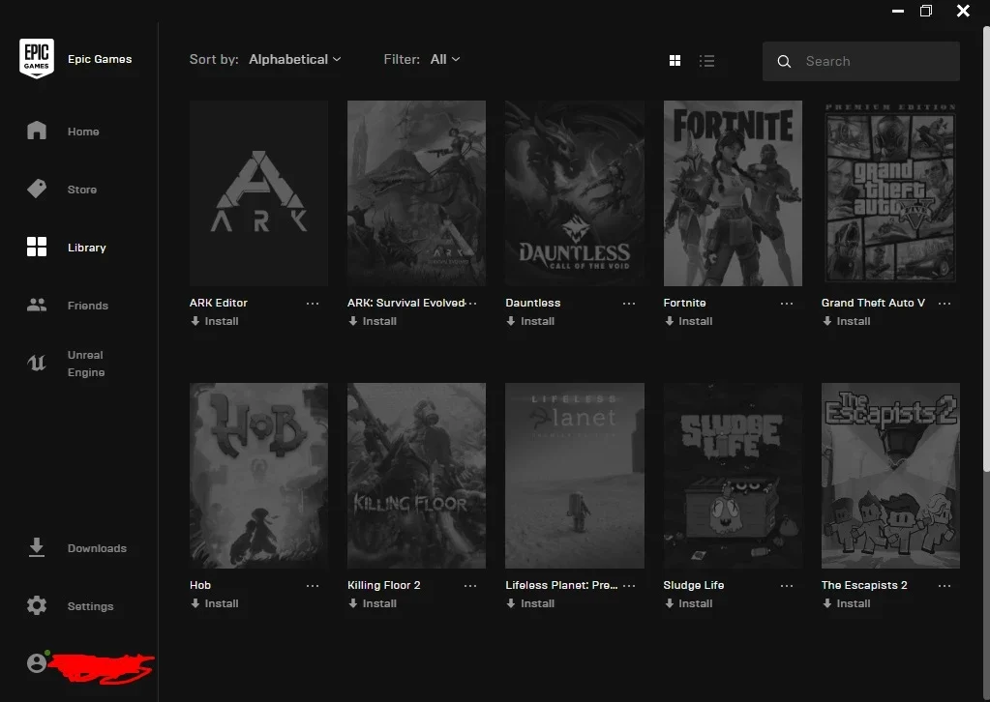Open Killing Floor 2 three-dot options

point(470,586)
